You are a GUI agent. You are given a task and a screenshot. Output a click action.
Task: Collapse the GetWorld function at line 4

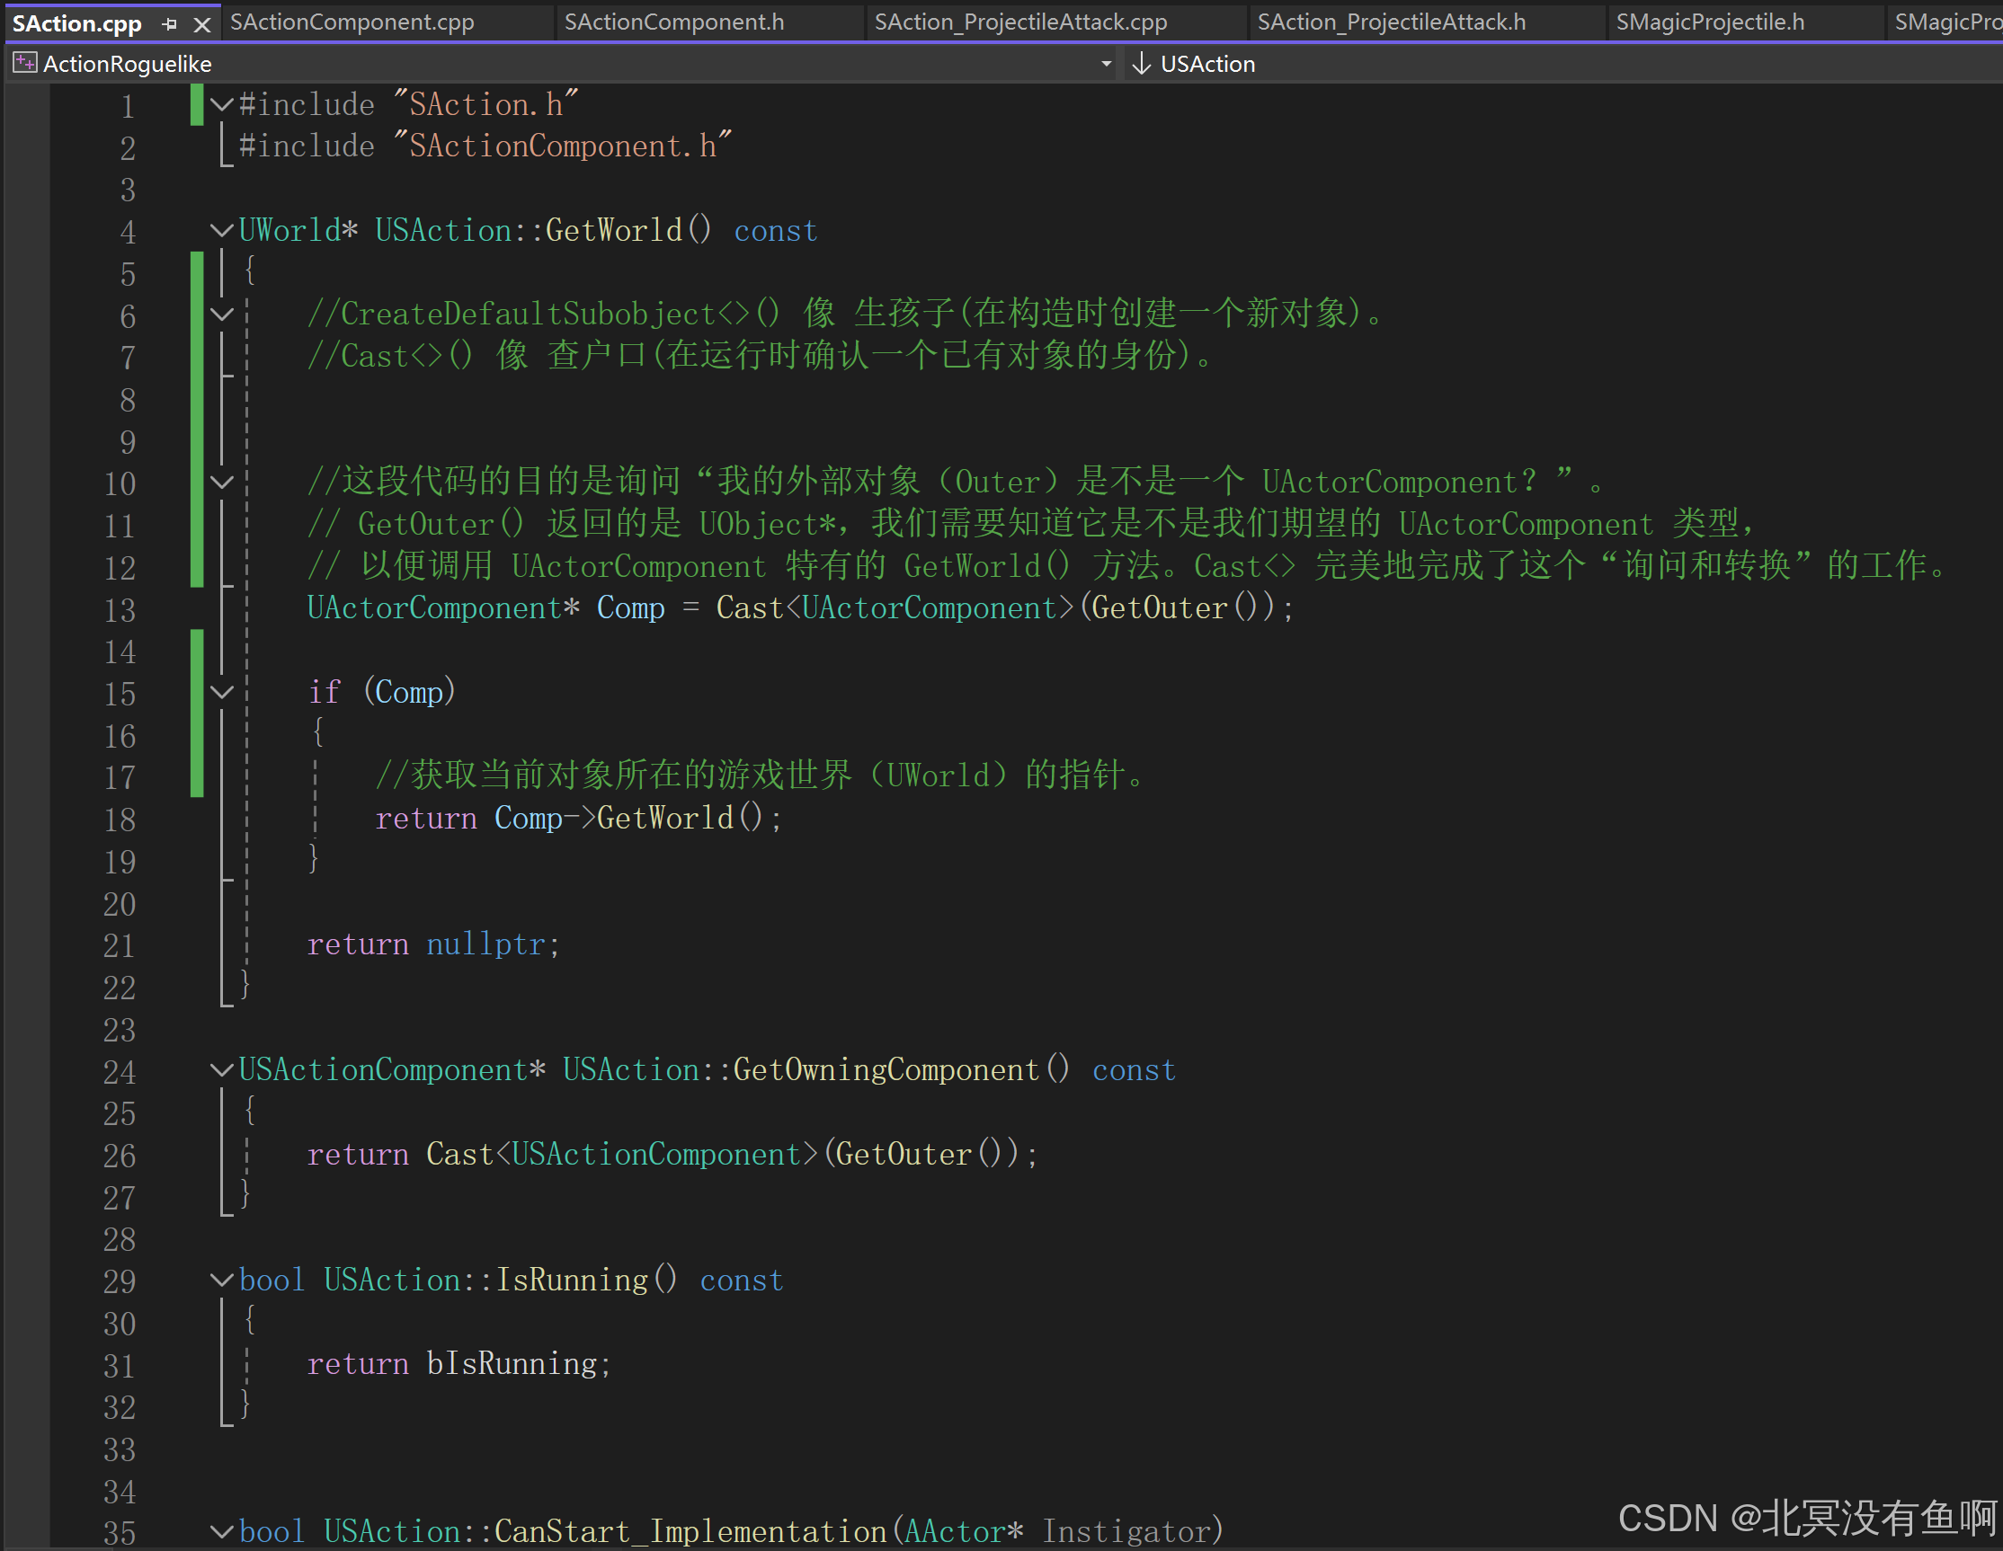[221, 230]
